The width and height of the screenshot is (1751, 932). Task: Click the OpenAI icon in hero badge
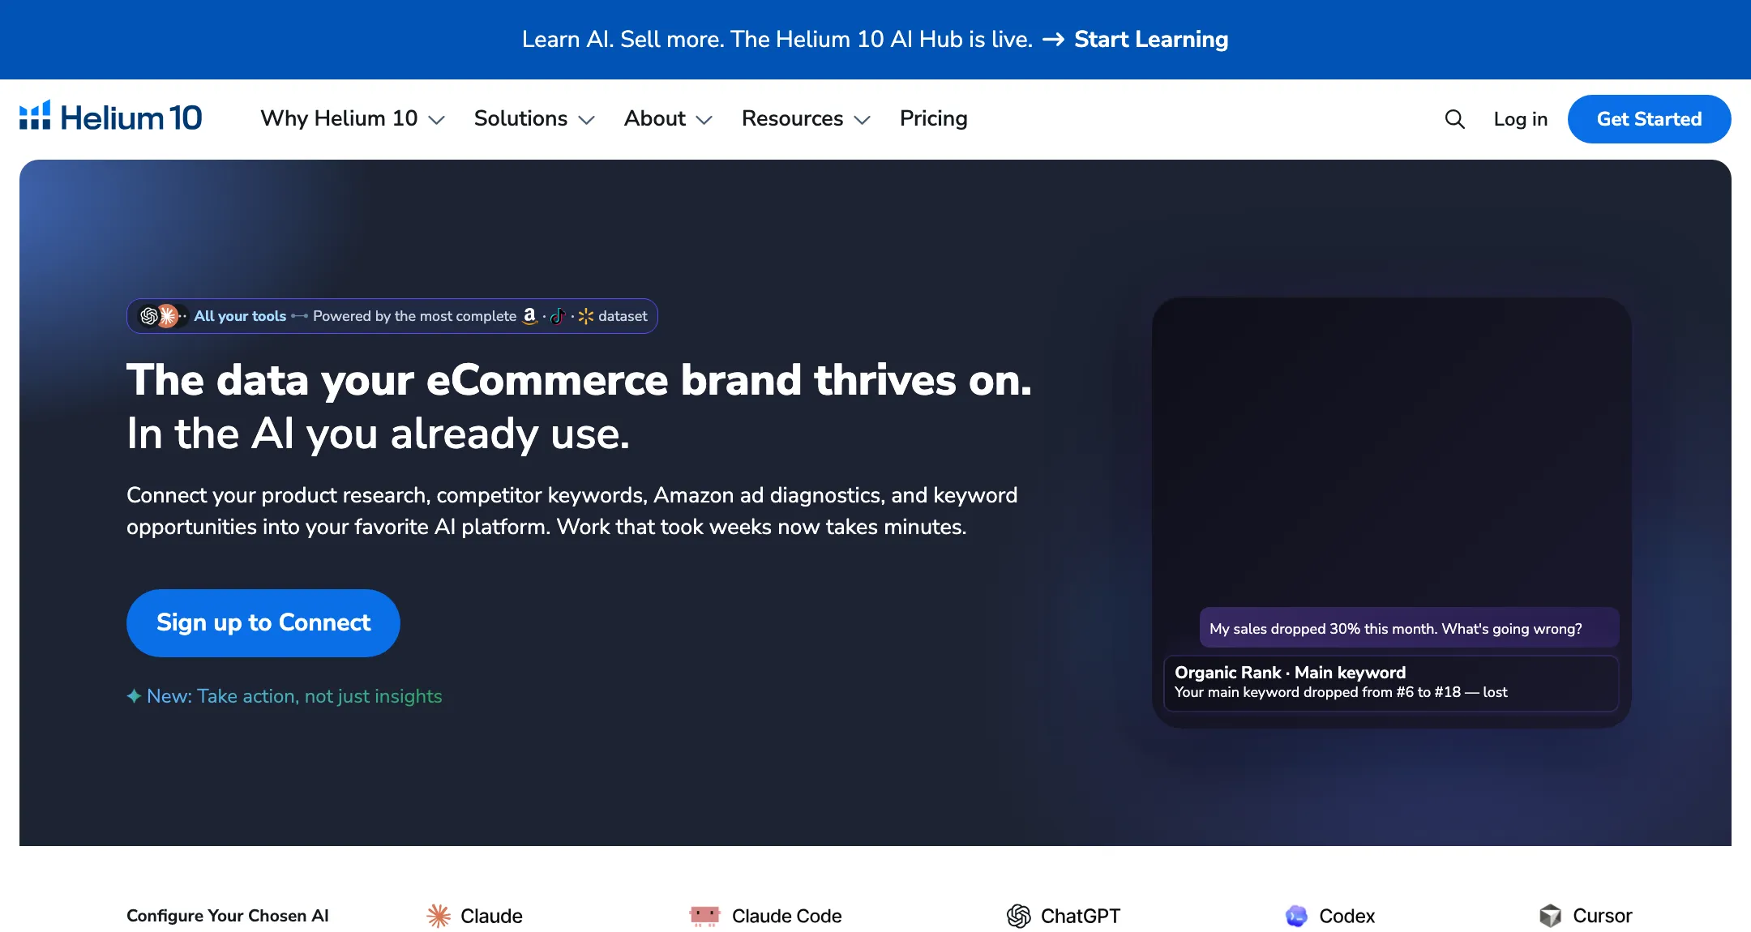click(x=149, y=316)
